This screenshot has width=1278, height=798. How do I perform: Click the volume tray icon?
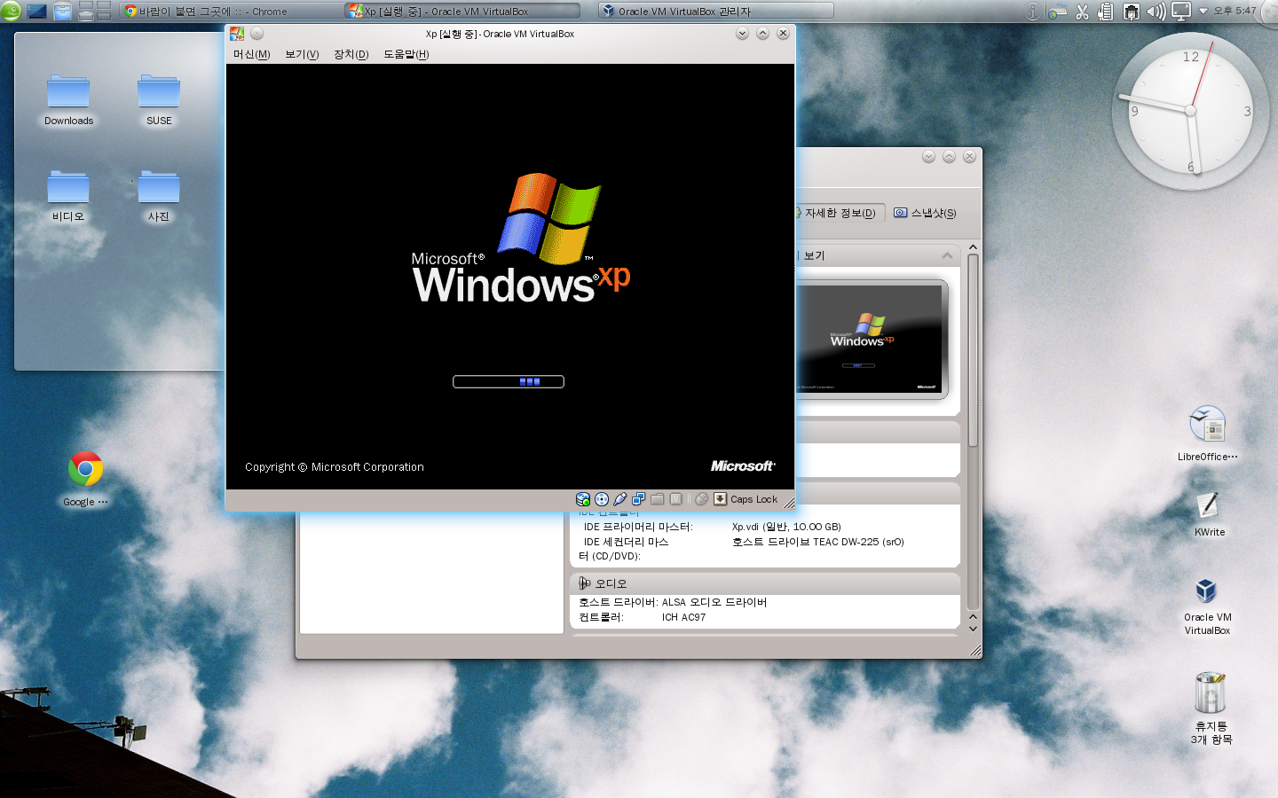(1156, 12)
